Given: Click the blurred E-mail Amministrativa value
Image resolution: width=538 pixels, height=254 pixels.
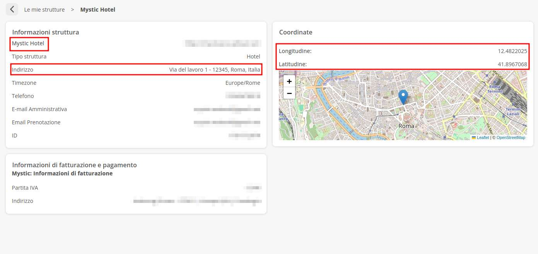Looking at the screenshot, I should (227, 109).
